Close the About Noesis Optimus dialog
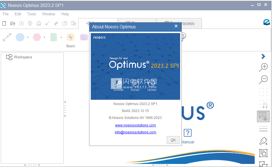Image resolution: width=272 pixels, height=167 pixels. click(176, 26)
